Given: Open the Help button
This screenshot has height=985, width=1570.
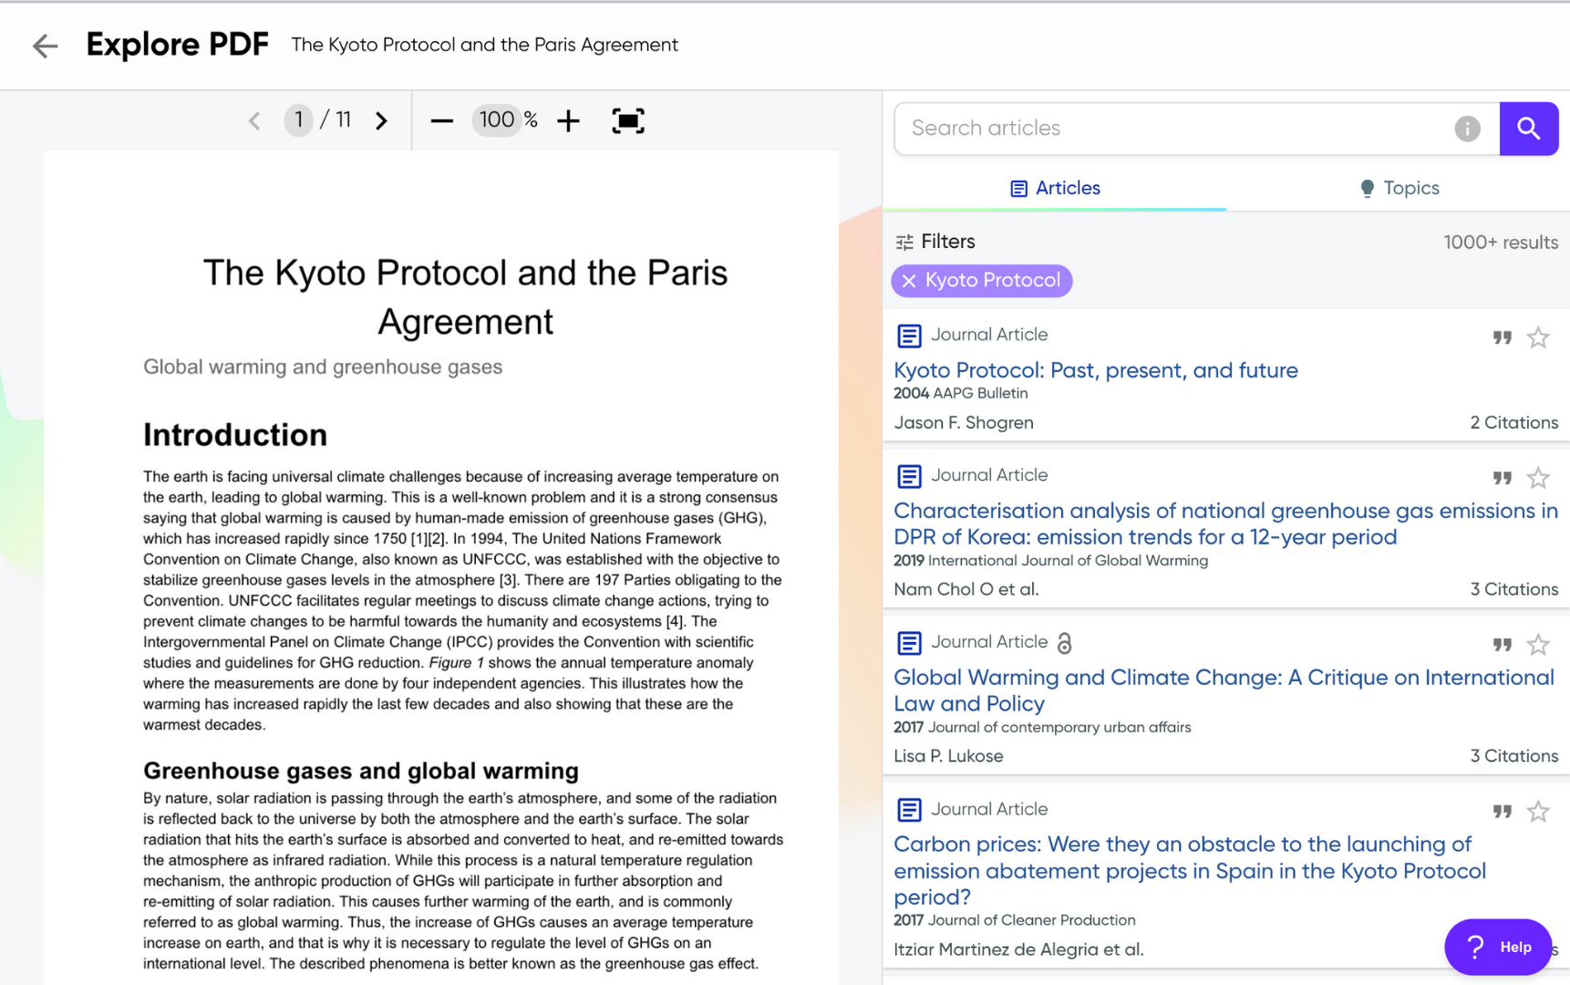Looking at the screenshot, I should pos(1497,947).
